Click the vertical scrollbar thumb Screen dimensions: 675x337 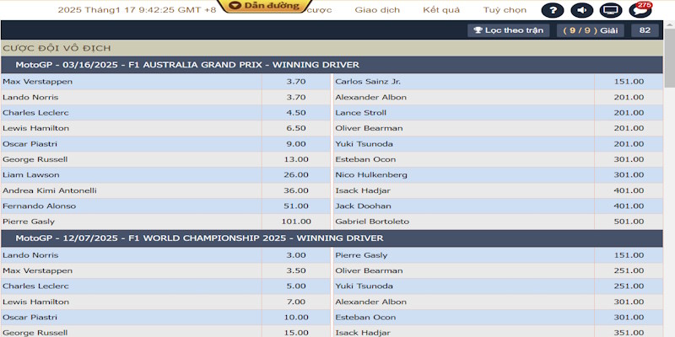tap(669, 58)
